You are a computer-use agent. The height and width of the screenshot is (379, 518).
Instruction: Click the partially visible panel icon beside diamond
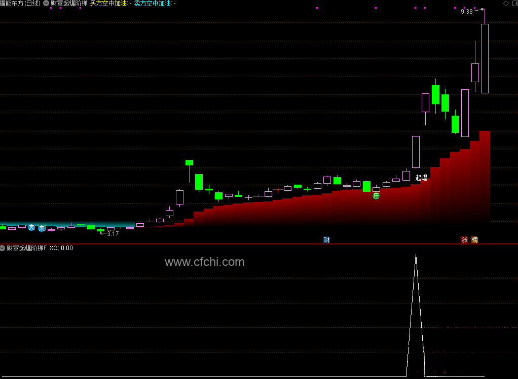click(x=516, y=4)
